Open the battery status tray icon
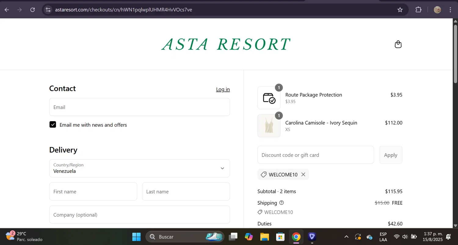The image size is (458, 245). coord(414,237)
